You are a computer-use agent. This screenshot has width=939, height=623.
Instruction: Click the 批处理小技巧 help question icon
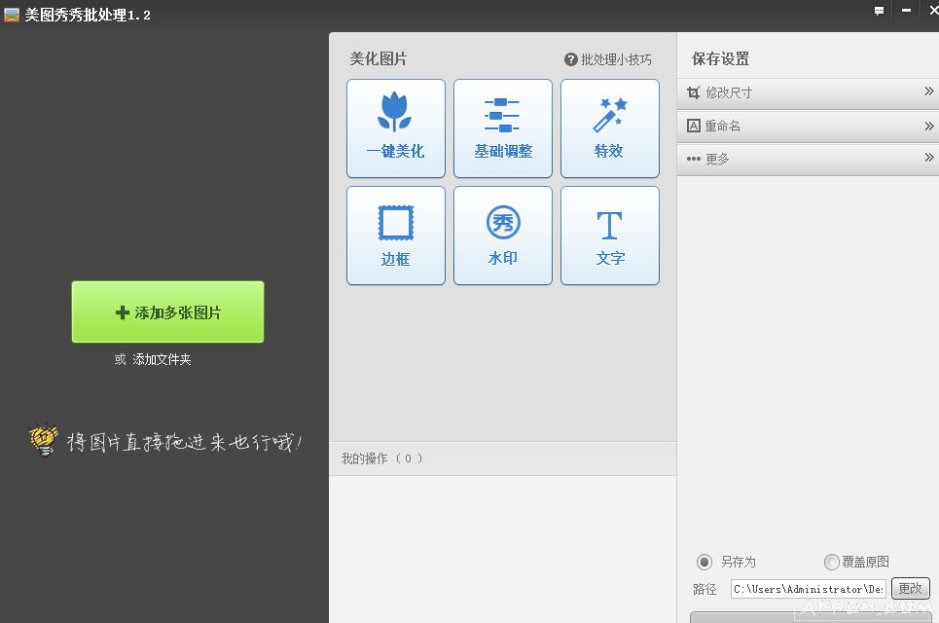coord(571,59)
